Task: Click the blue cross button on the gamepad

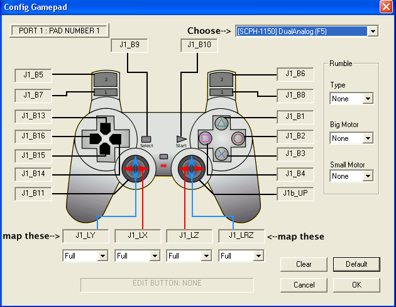Action: [x=221, y=154]
